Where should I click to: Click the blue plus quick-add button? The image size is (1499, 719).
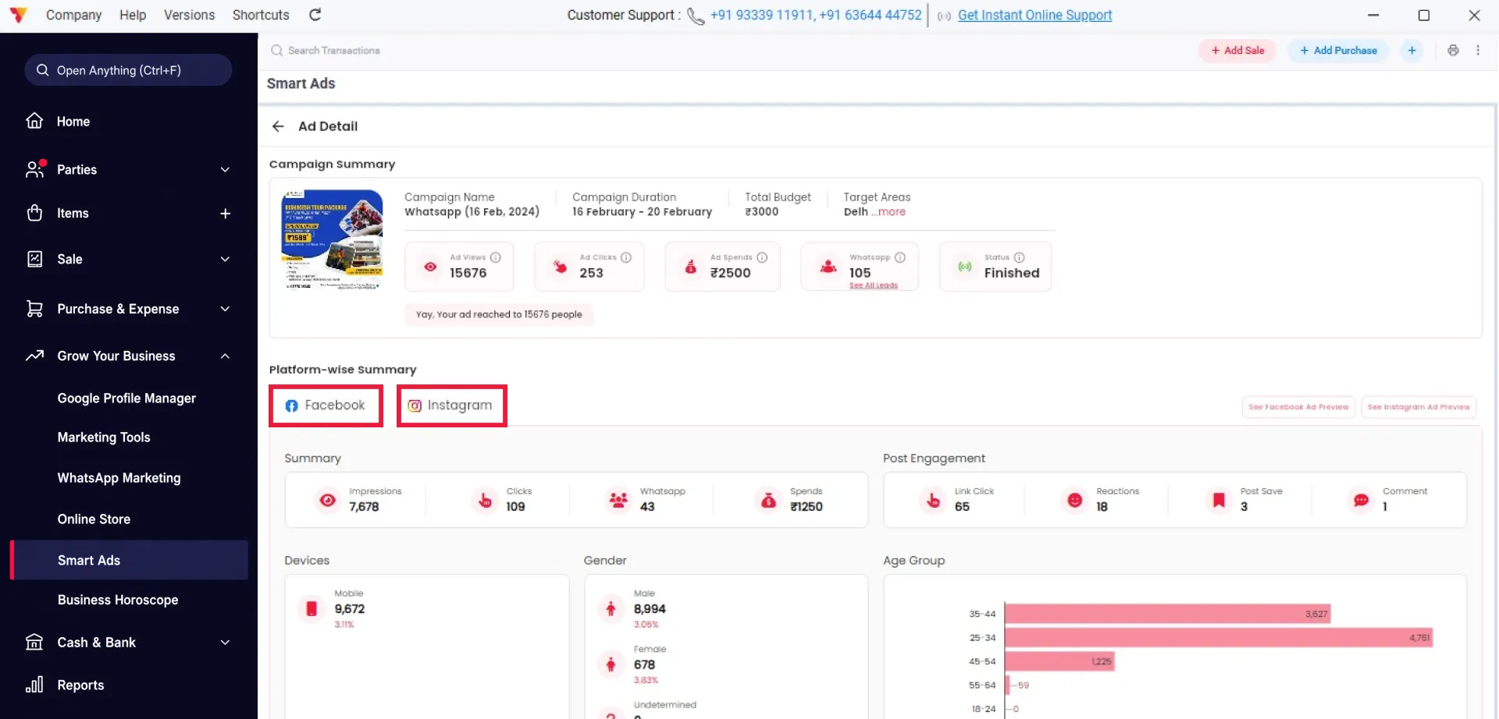click(1412, 50)
